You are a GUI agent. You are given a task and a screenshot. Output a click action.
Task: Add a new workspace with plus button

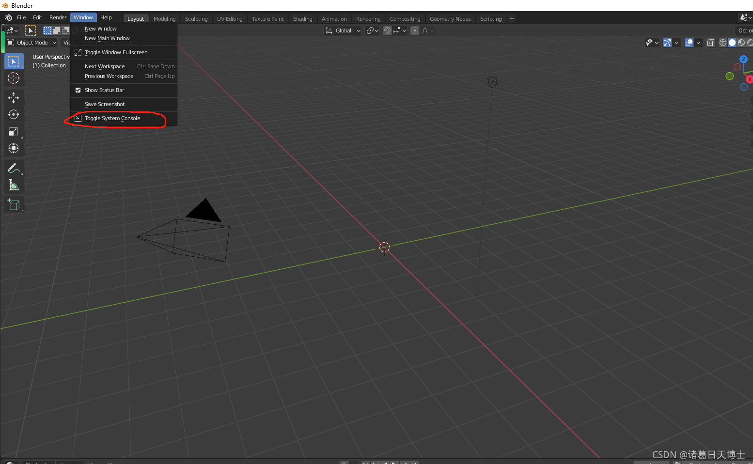point(512,19)
